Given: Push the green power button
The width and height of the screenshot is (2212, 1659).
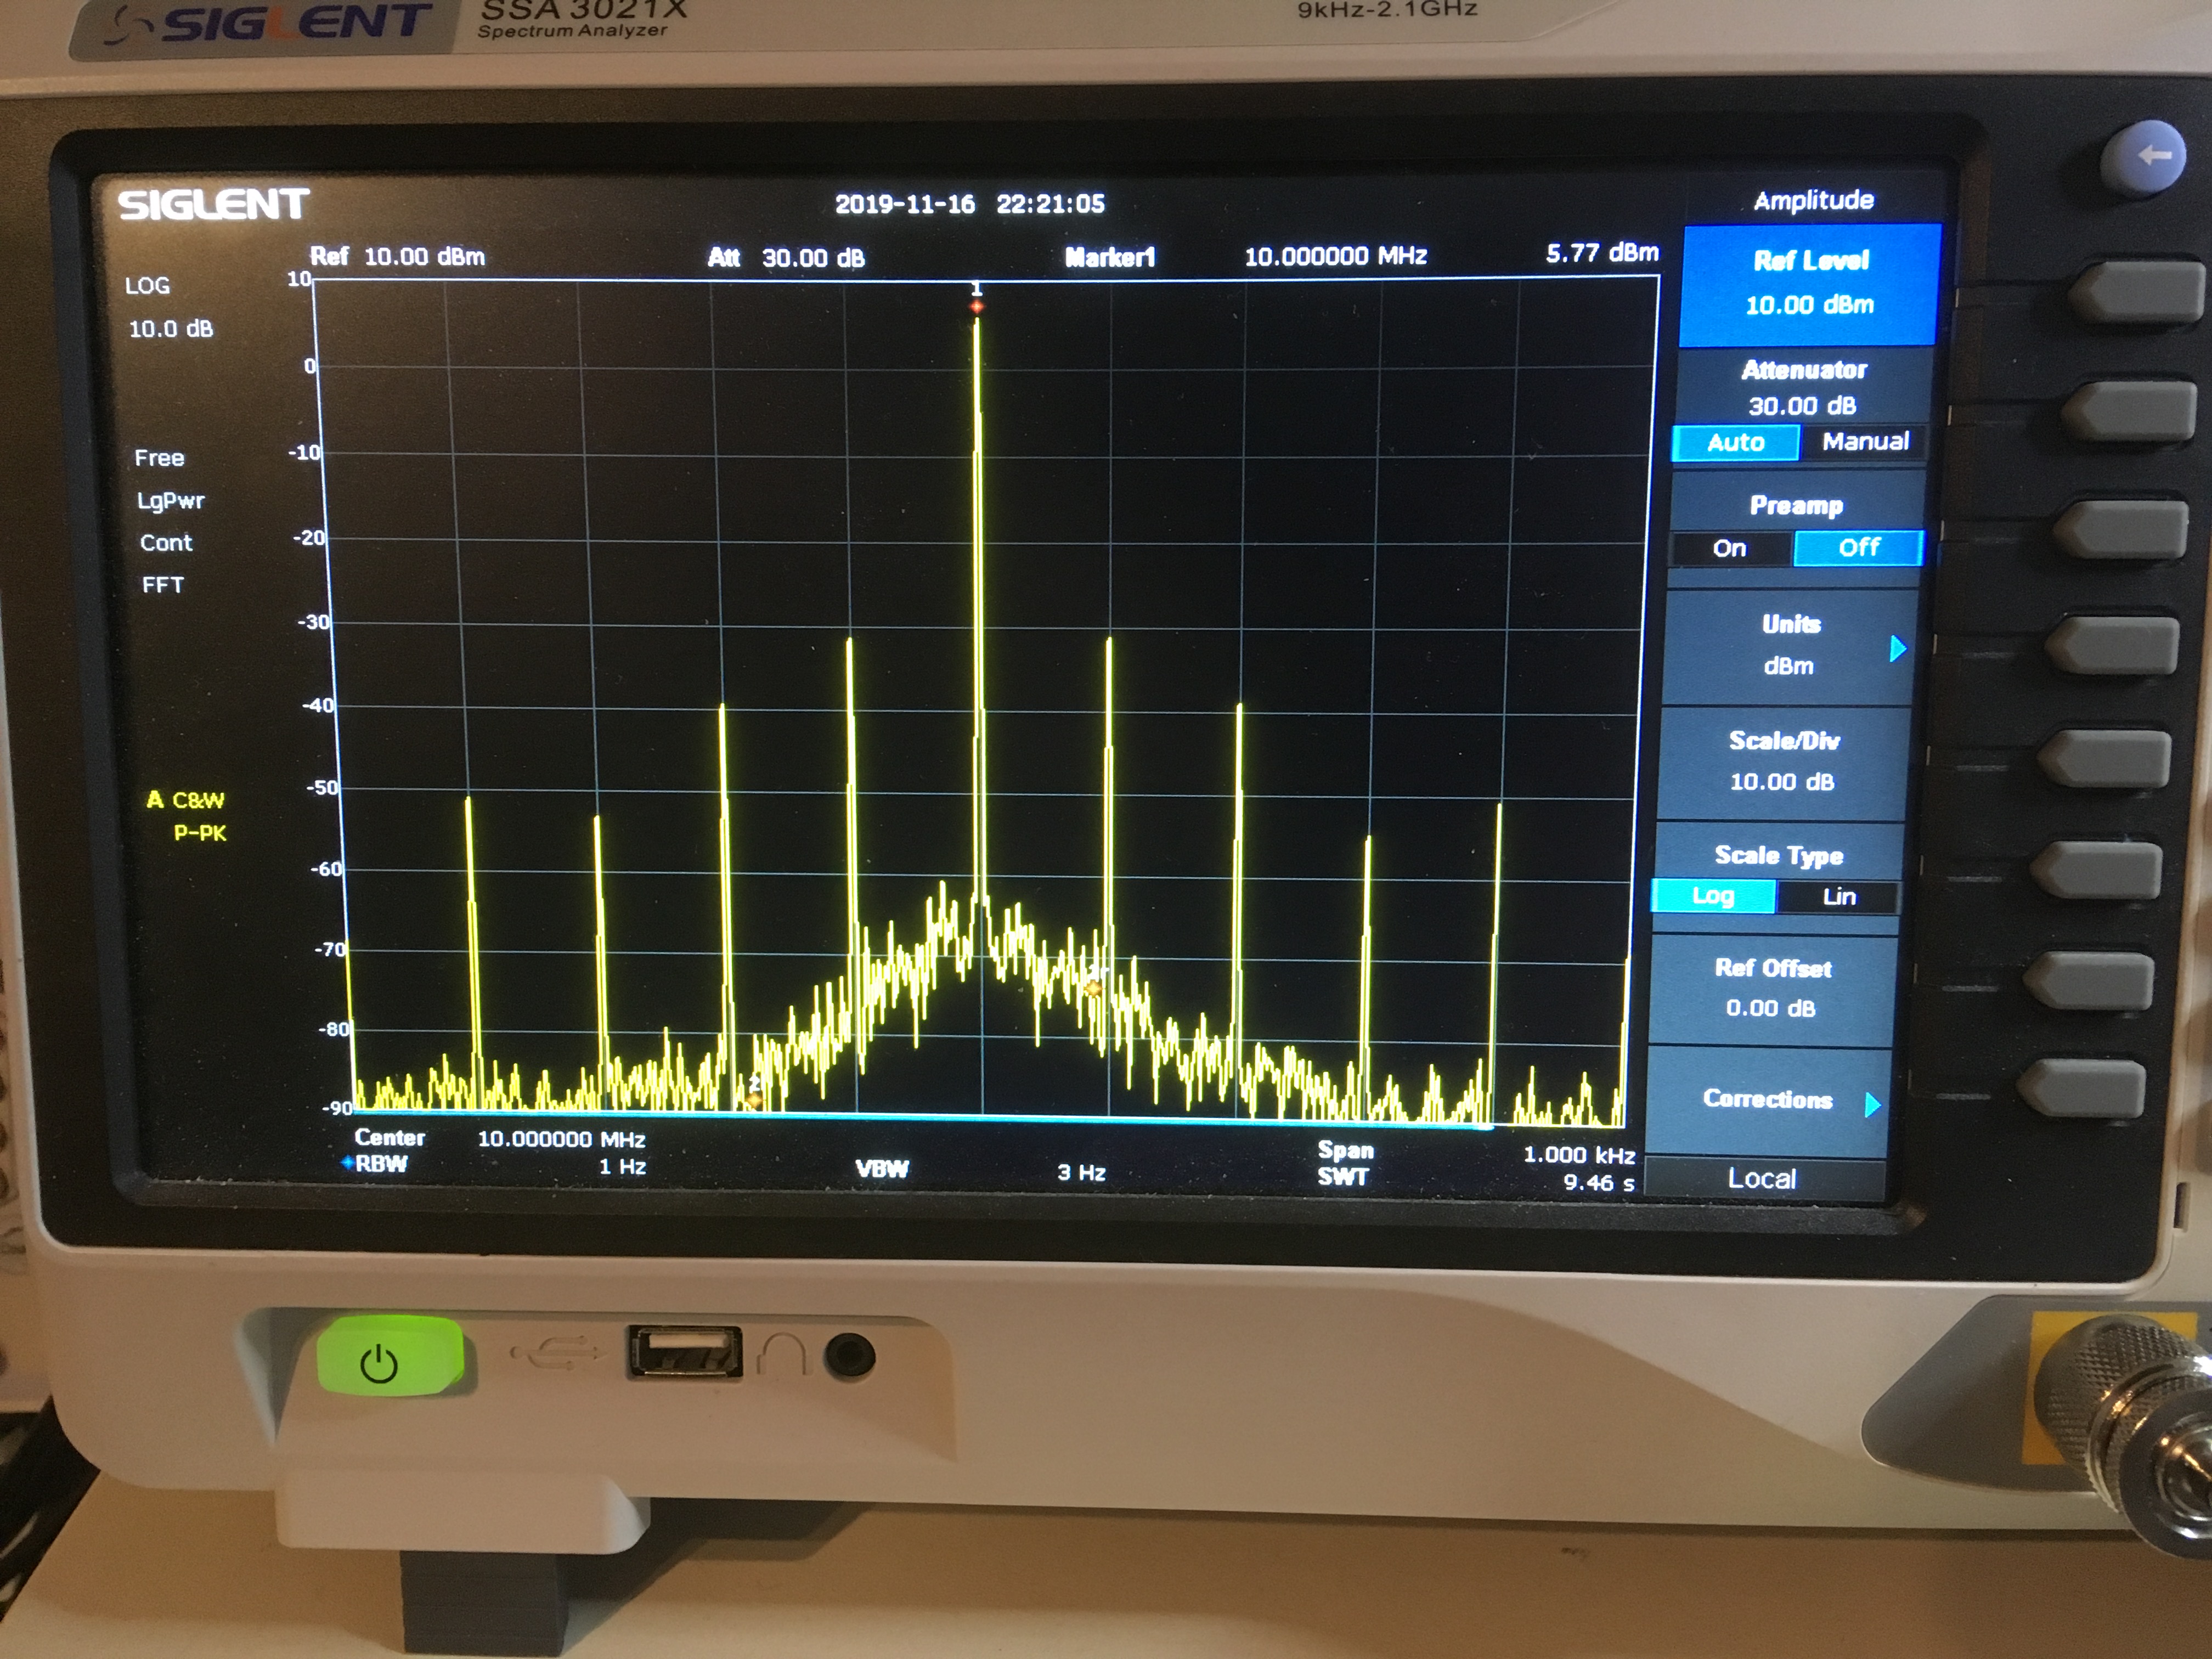Looking at the screenshot, I should tap(391, 1356).
